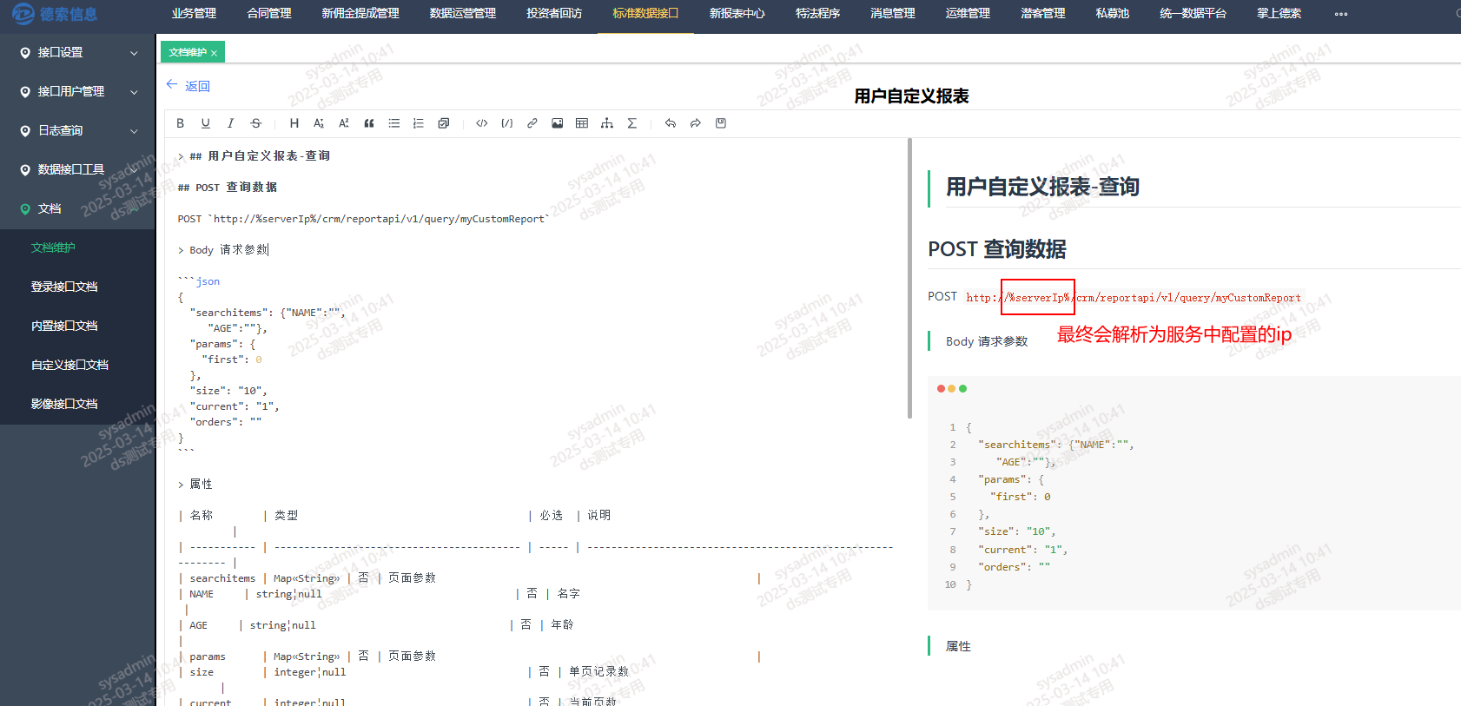Image resolution: width=1461 pixels, height=706 pixels.
Task: Open the 新报表中心 top menu
Action: coord(737,14)
